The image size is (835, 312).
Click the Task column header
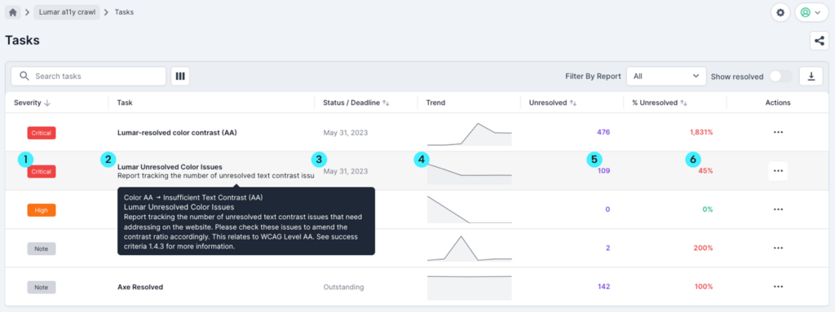tap(125, 103)
